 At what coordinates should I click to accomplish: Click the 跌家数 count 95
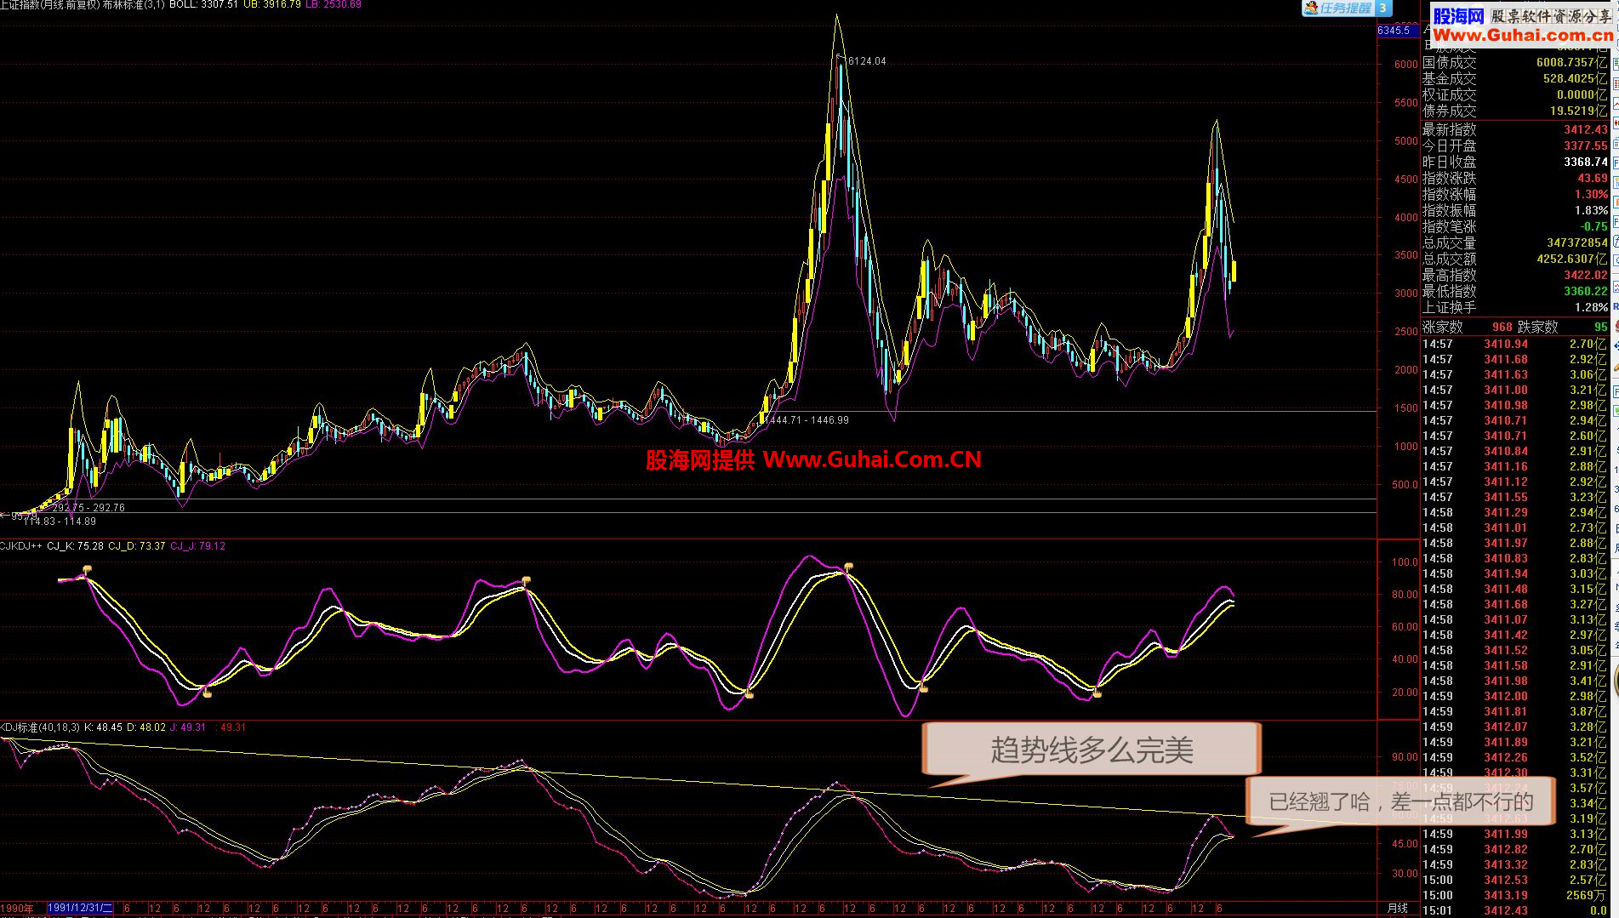pos(1601,327)
